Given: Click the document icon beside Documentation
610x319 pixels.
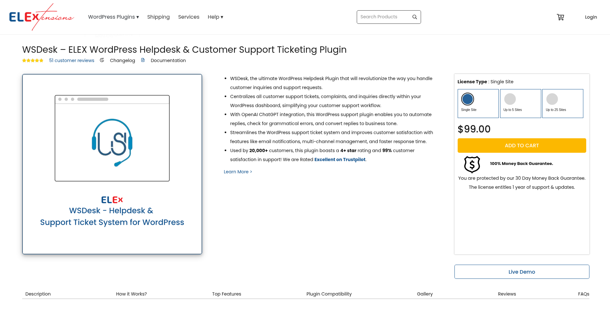Looking at the screenshot, I should (143, 60).
